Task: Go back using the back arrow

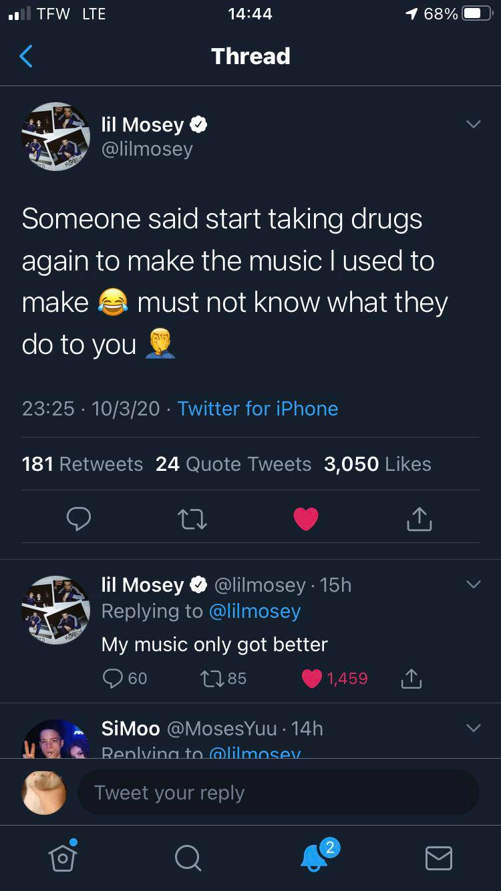Action: pos(26,56)
